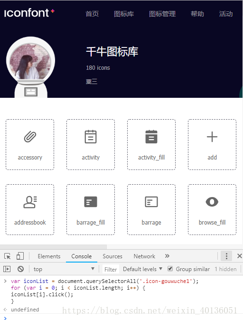Screen dimensions: 243x320
Task: Switch to the Console tab
Action: point(82,256)
